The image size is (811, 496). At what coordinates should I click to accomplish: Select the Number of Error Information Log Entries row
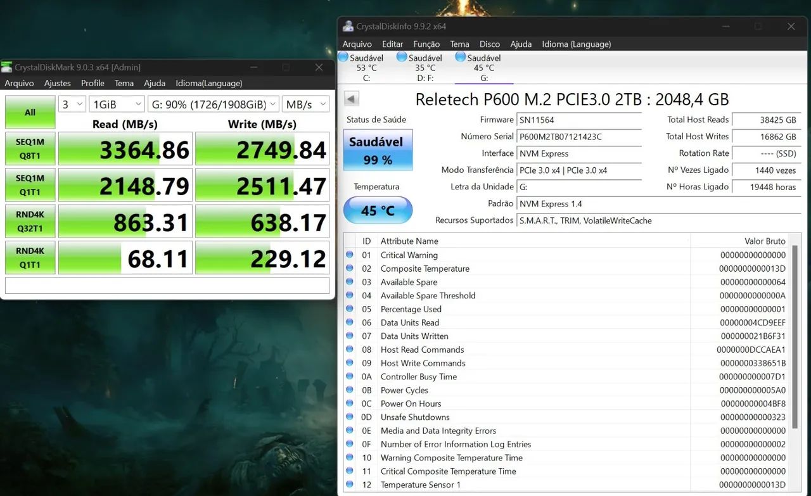[566, 444]
